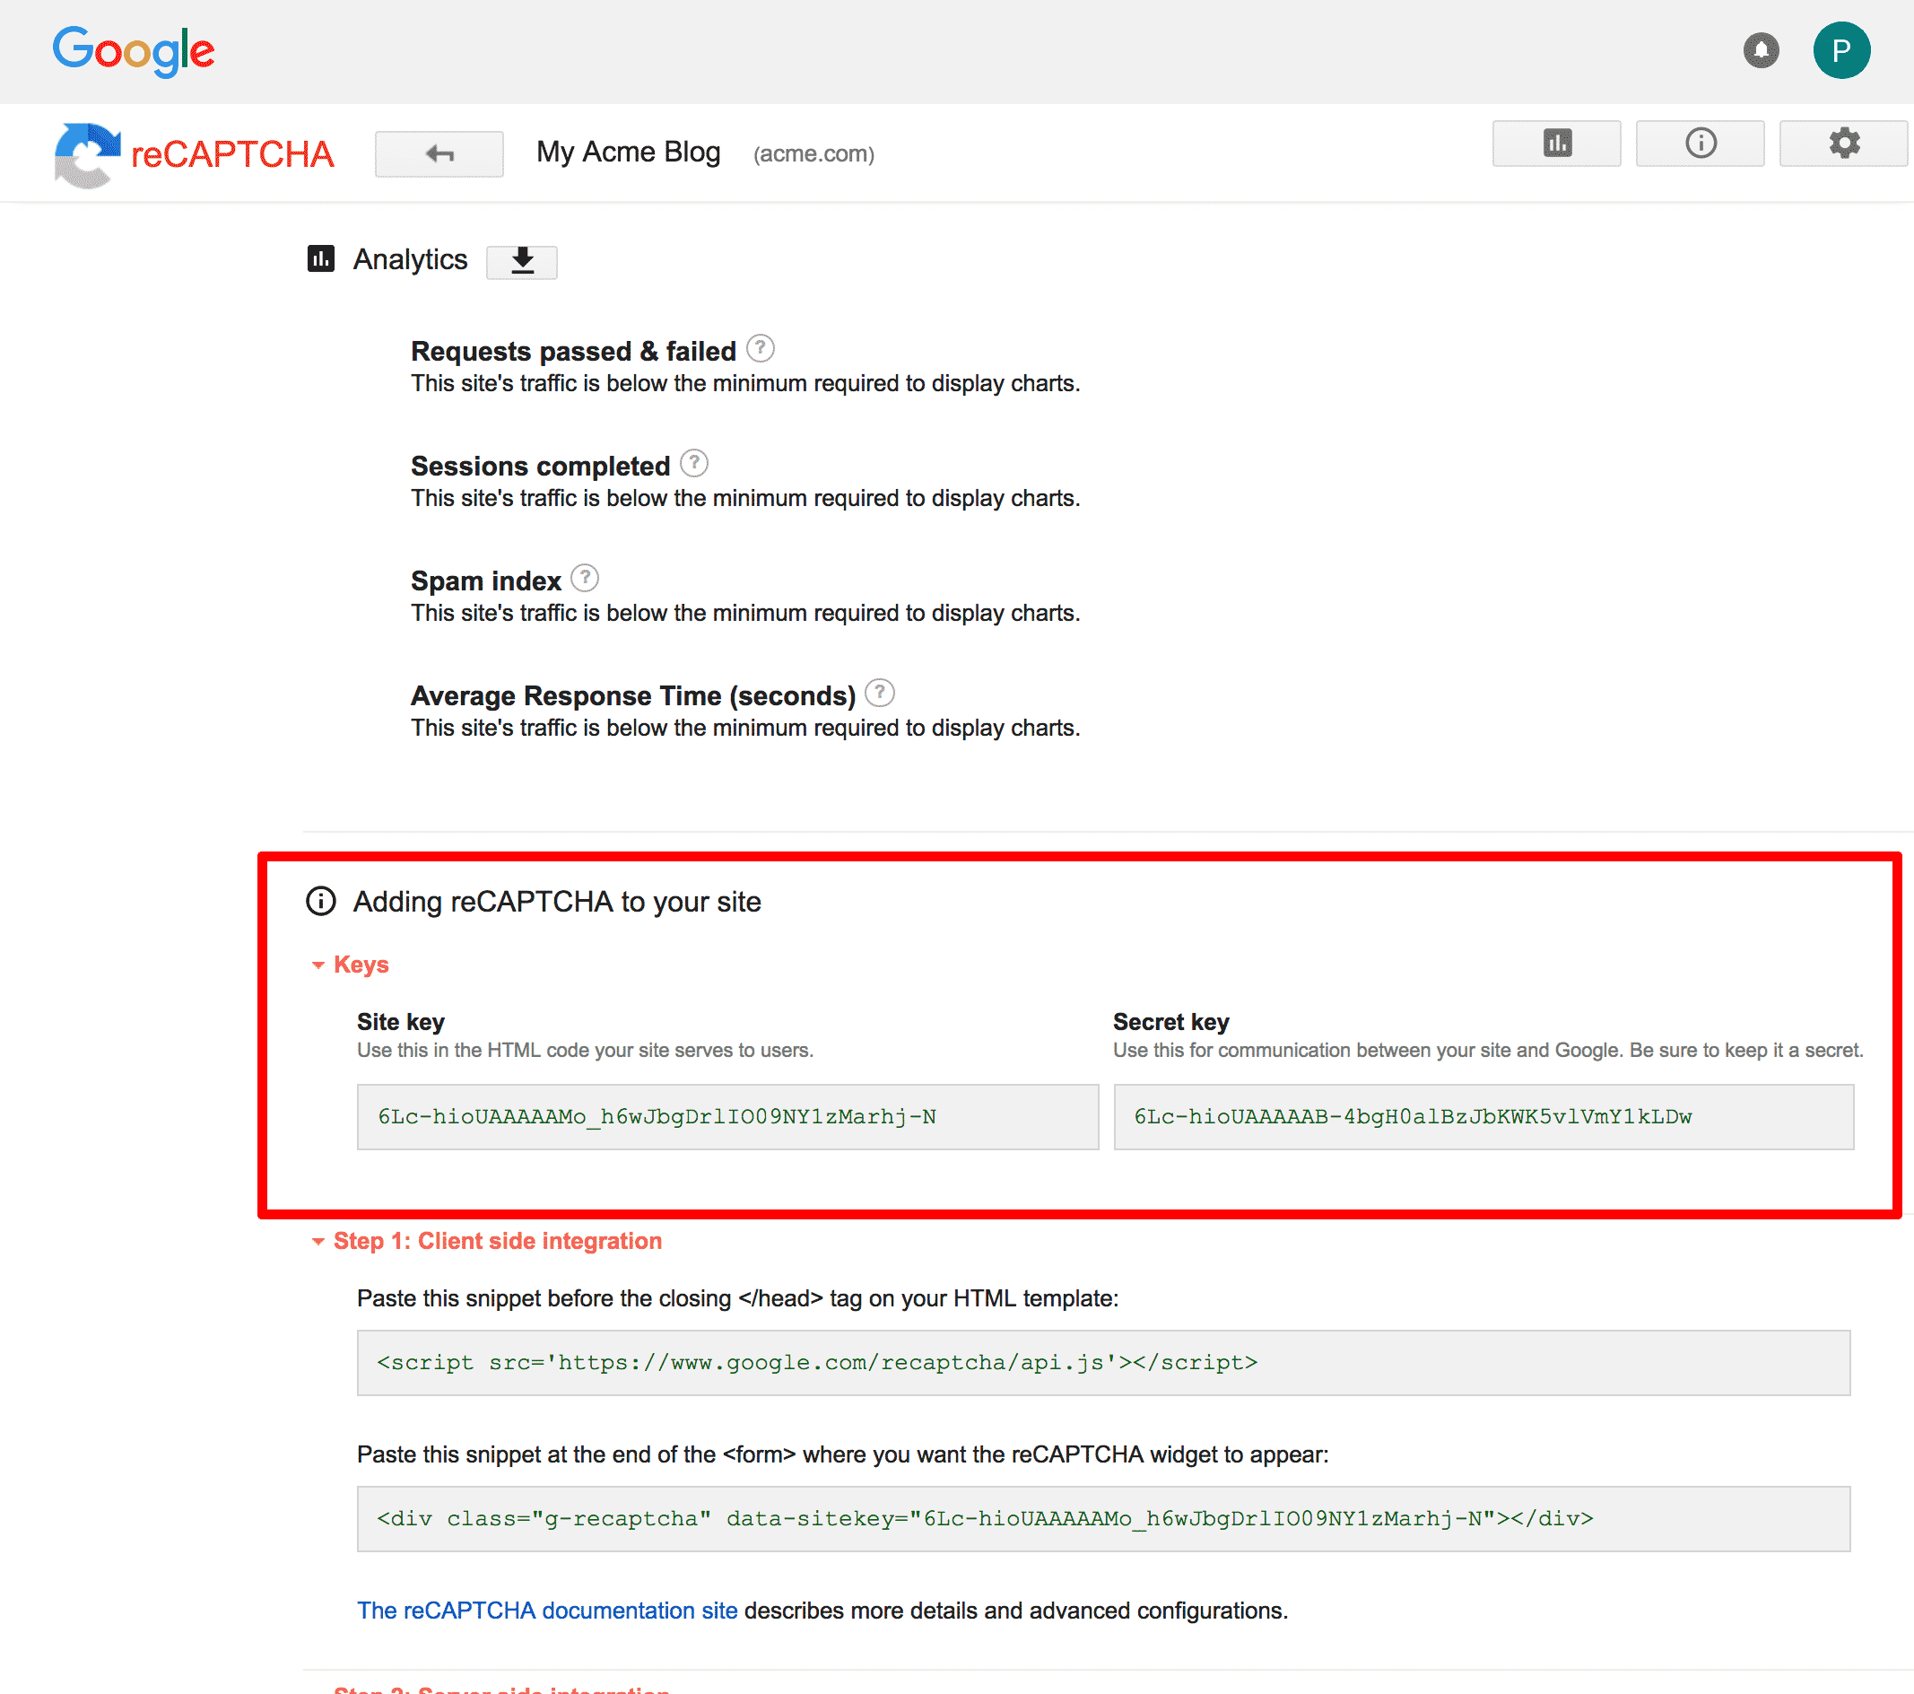The image size is (1914, 1694).
Task: Click the Sessions completed heading
Action: pyautogui.click(x=540, y=466)
